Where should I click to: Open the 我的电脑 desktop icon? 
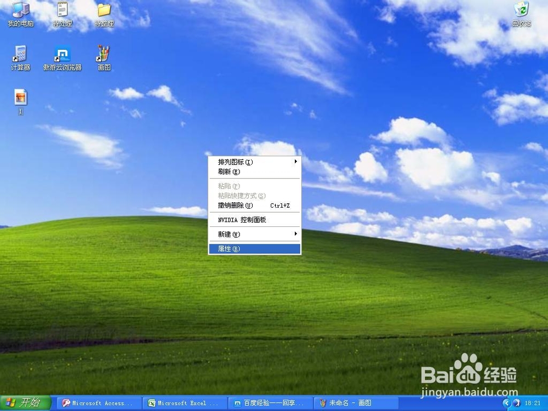(21, 14)
